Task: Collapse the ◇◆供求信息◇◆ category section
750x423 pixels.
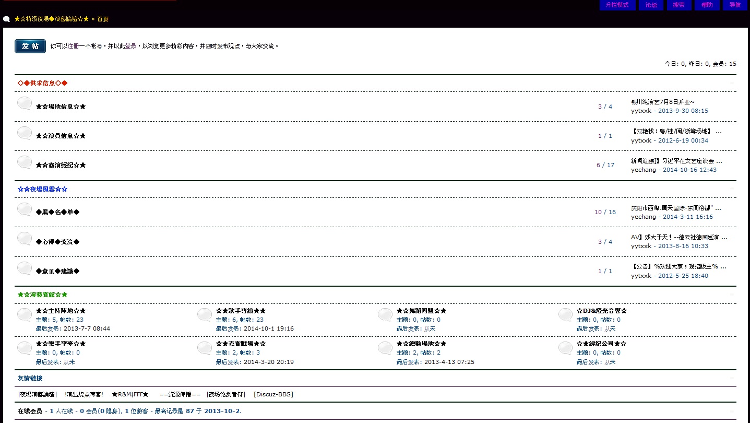Action: 731,84
